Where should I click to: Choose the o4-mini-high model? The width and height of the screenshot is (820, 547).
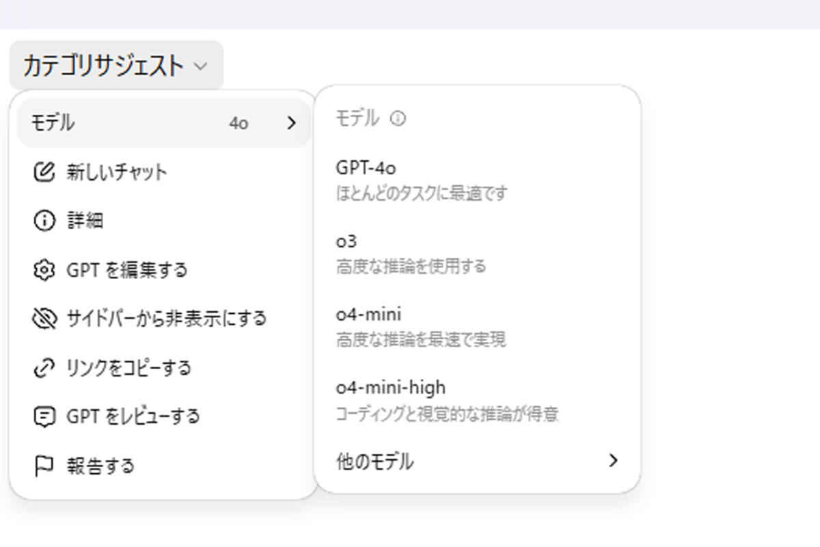390,388
